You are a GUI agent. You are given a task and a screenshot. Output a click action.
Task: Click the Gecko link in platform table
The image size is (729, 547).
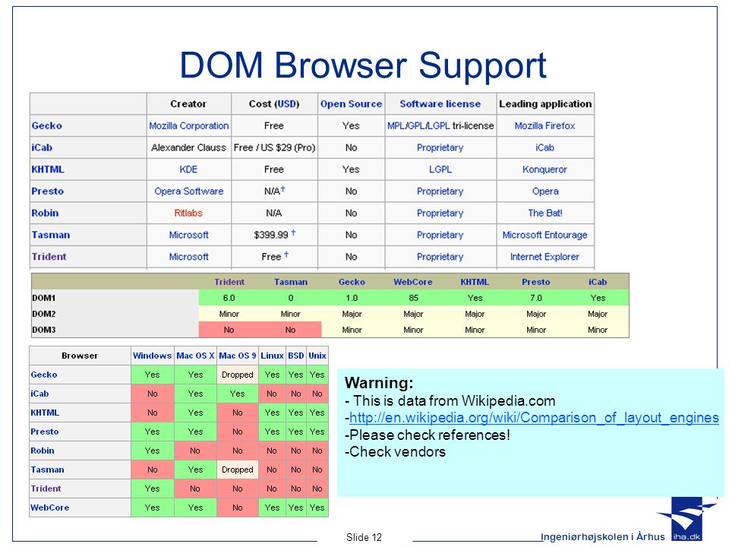[x=44, y=375]
